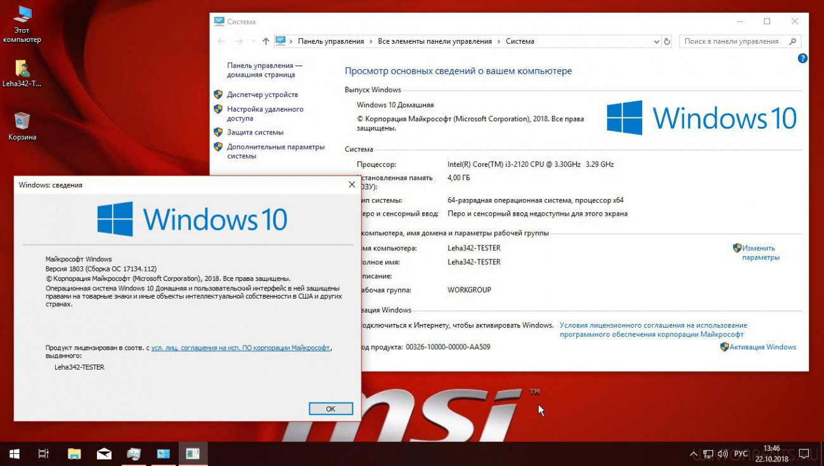Select Система breadcrumb segment
This screenshot has height=466, width=824.
click(520, 41)
